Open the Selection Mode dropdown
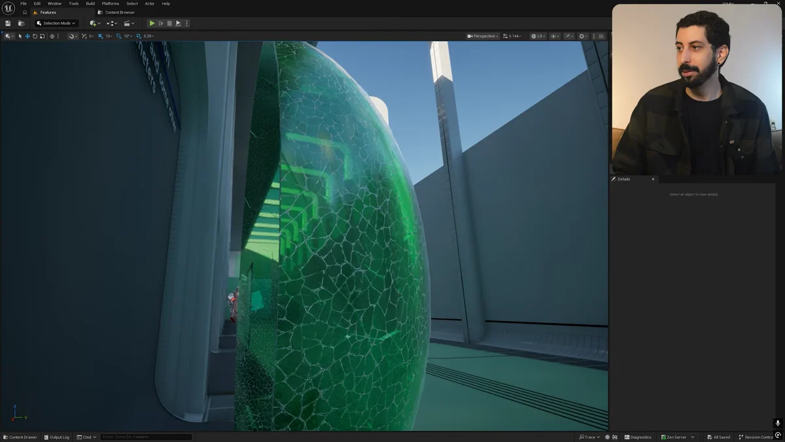This screenshot has height=442, width=785. [56, 24]
